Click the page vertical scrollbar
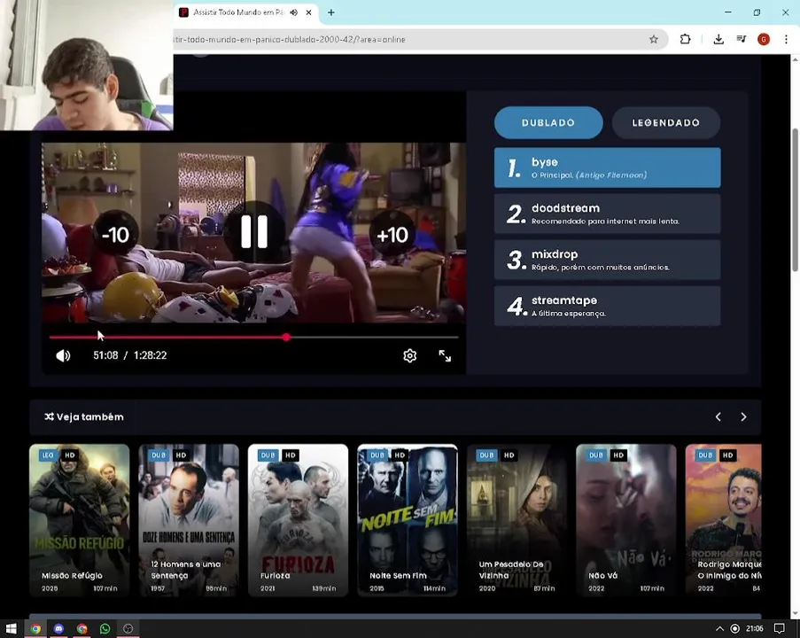The width and height of the screenshot is (800, 638). [x=795, y=200]
